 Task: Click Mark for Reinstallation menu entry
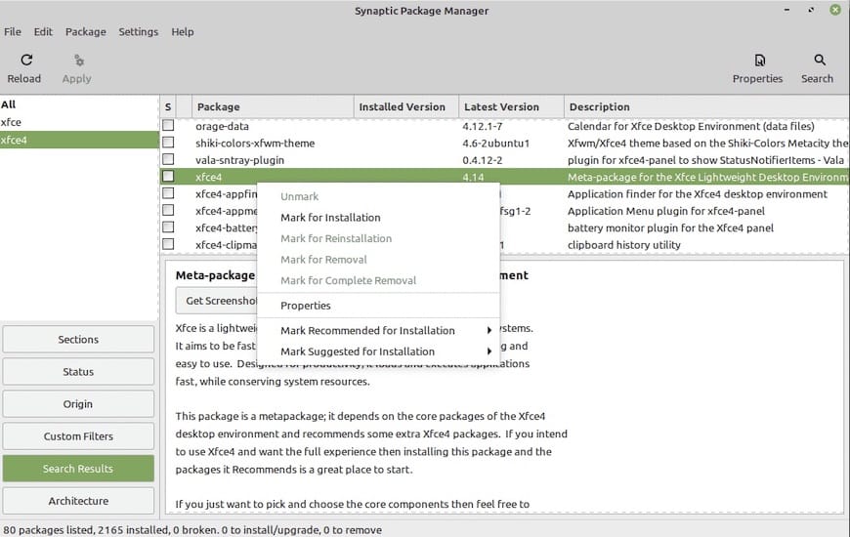point(378,238)
